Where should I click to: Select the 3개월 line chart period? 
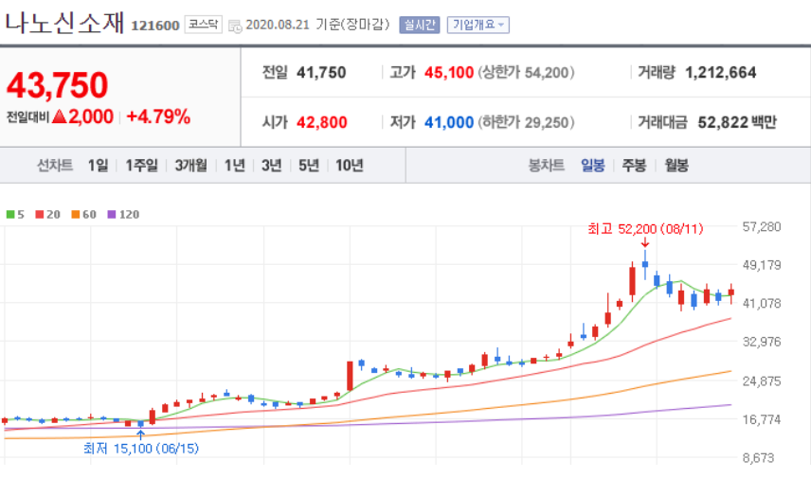(x=190, y=166)
